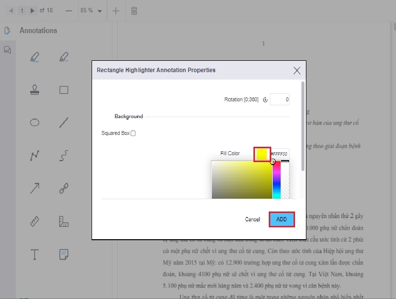This screenshot has height=299, width=396.
Task: Select the Link annotation tool
Action: pos(64,188)
